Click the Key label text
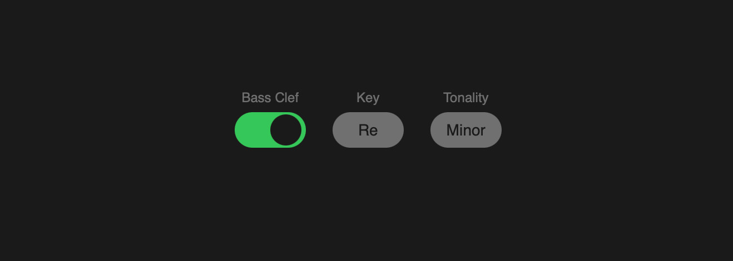Viewport: 733px width, 261px height. coord(368,98)
